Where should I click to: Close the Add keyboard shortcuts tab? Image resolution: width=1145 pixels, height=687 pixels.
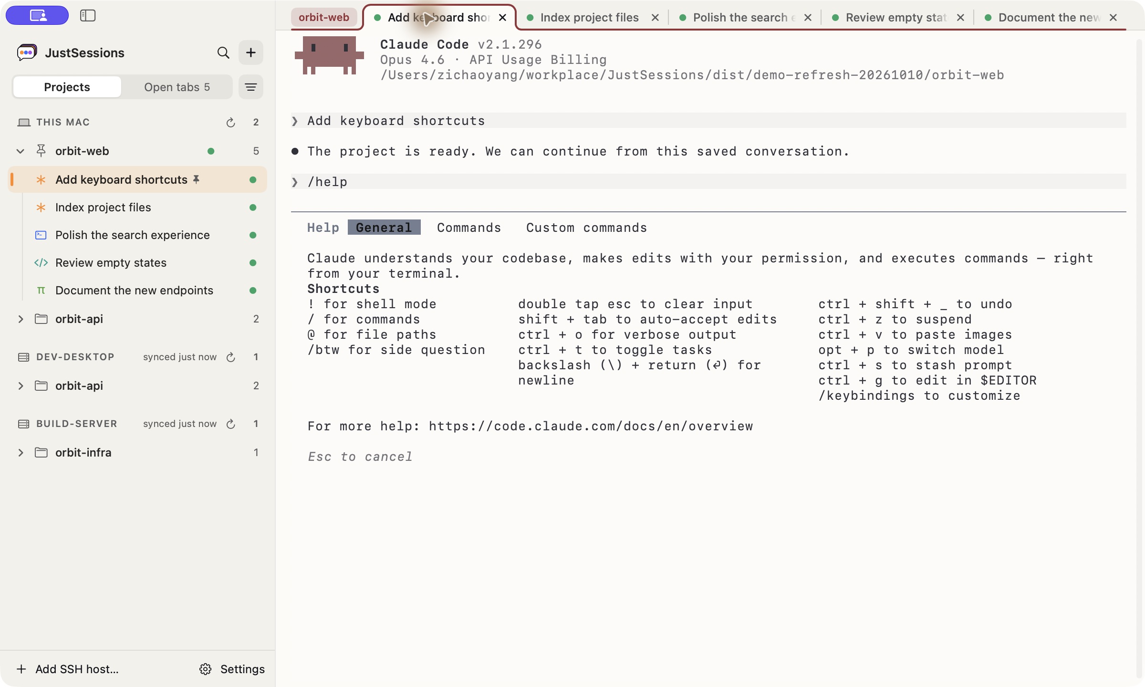coord(502,18)
